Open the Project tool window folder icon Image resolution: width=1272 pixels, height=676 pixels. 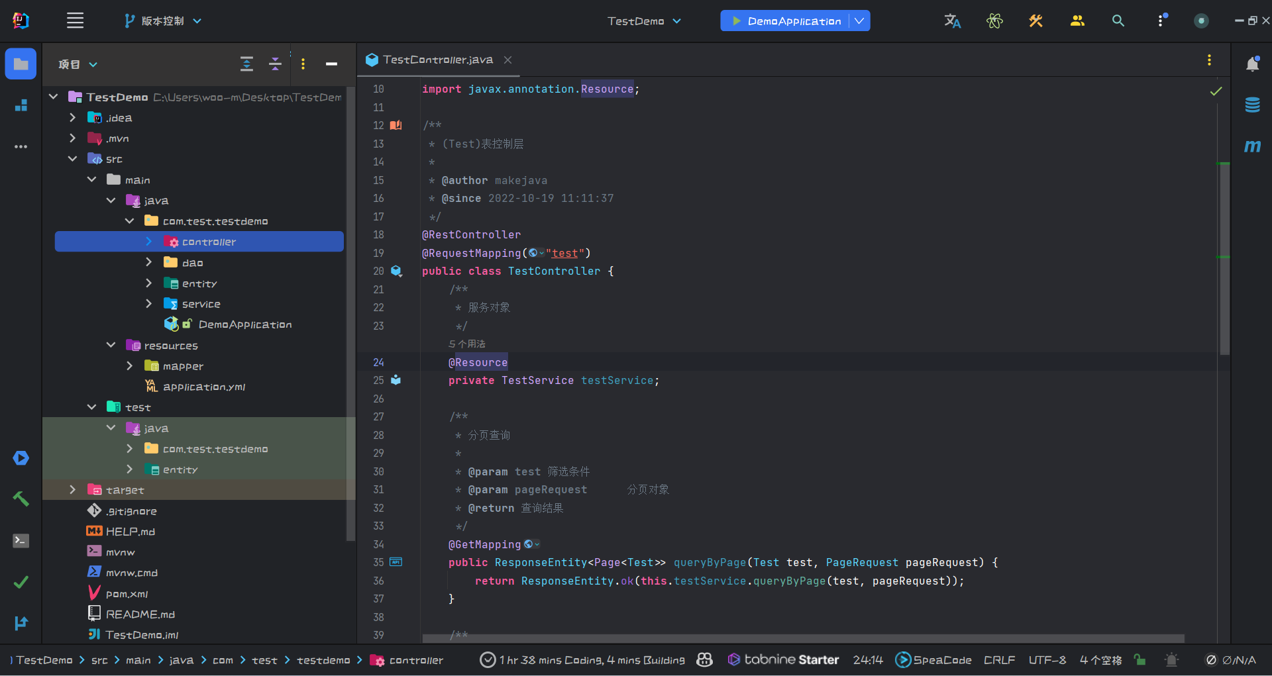coord(21,64)
